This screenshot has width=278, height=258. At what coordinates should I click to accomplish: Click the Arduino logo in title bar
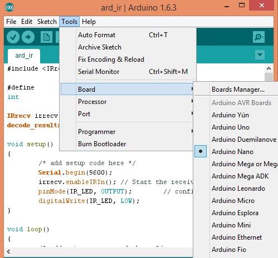tap(9, 7)
